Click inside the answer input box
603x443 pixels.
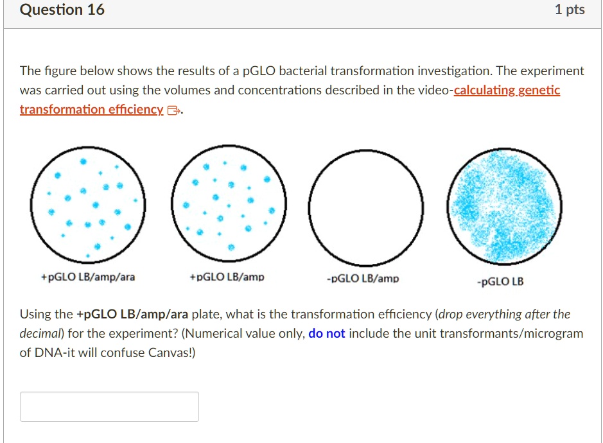point(109,406)
